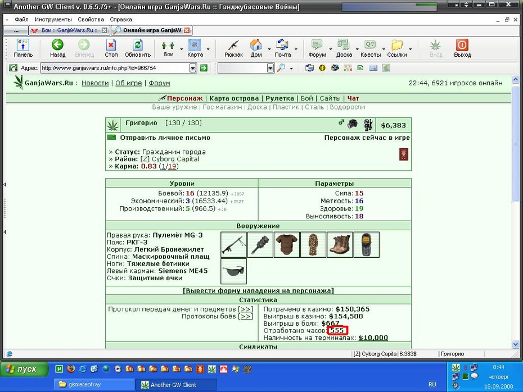Open the Рулетка link
Image resolution: width=523 pixels, height=392 pixels.
(x=279, y=98)
